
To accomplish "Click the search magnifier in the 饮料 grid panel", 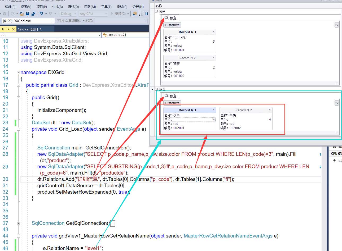I will [x=336, y=25].
